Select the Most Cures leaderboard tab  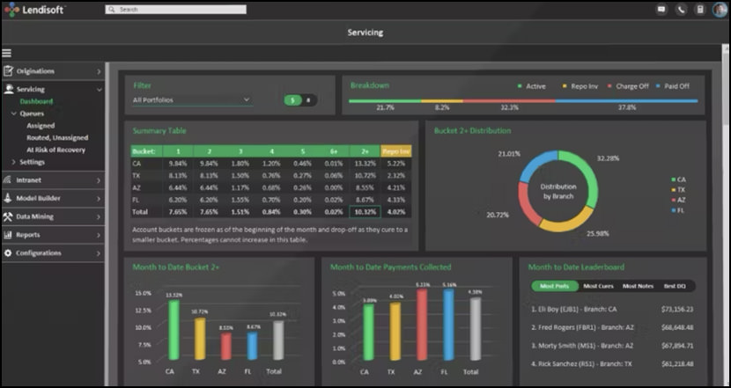click(598, 286)
